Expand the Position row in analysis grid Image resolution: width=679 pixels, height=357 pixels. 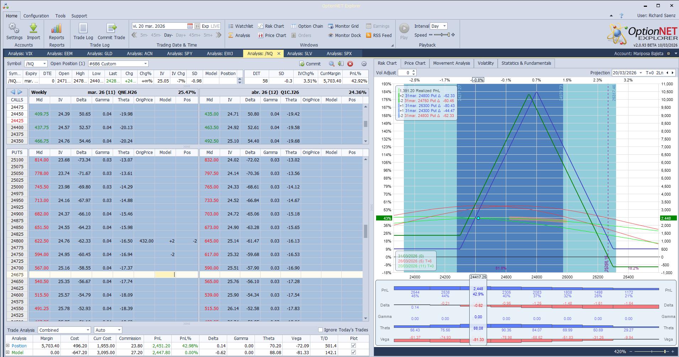[8, 345]
